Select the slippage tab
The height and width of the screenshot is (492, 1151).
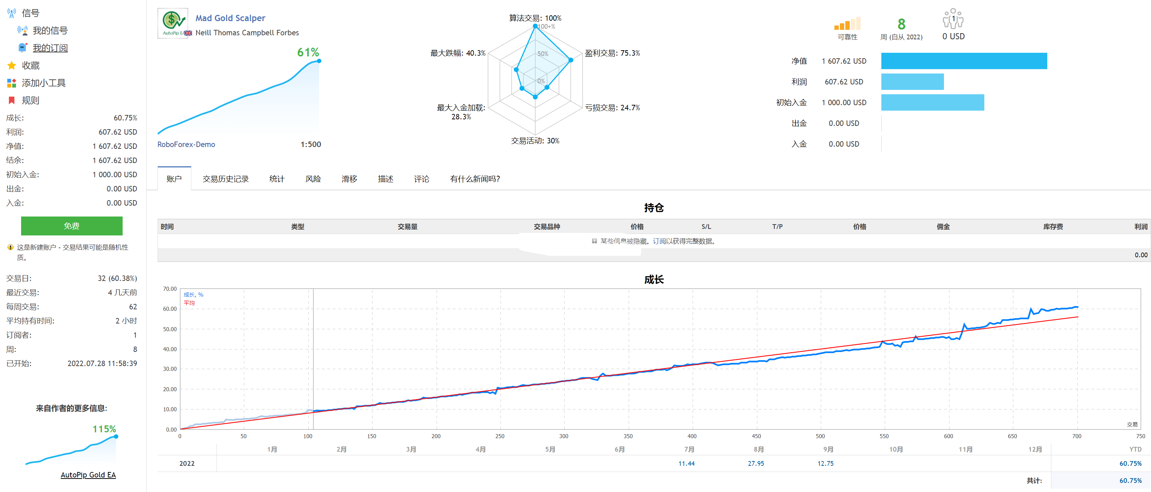click(349, 179)
